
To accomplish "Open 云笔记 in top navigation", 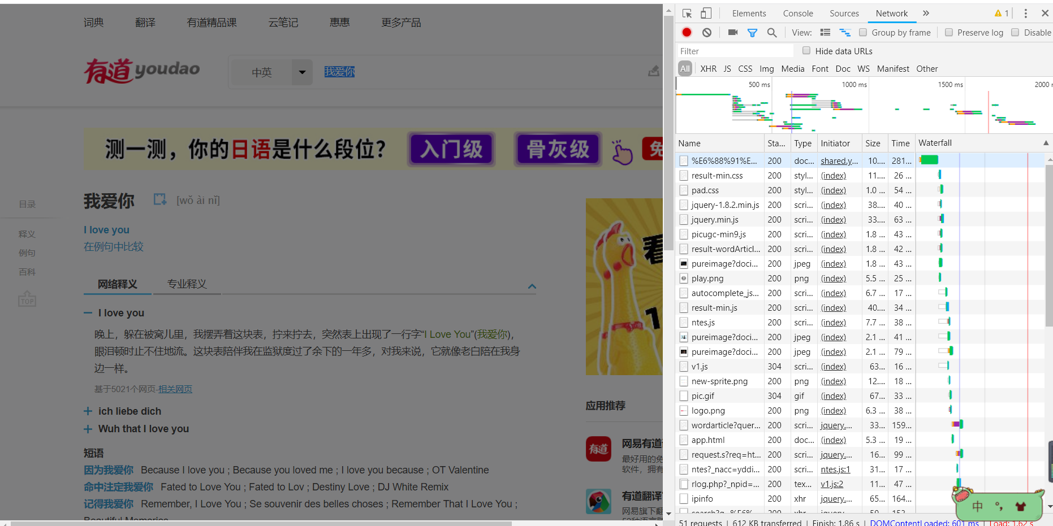I will point(283,23).
